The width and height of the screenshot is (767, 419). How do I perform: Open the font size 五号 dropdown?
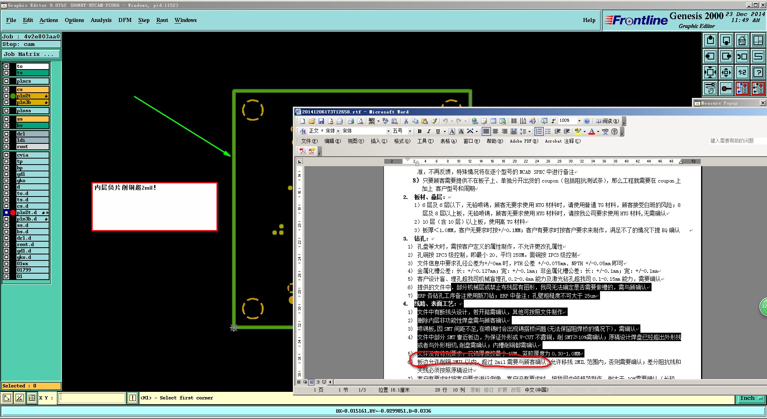click(409, 131)
